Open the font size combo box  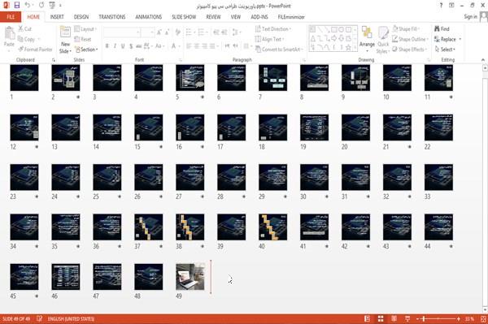tap(147, 32)
